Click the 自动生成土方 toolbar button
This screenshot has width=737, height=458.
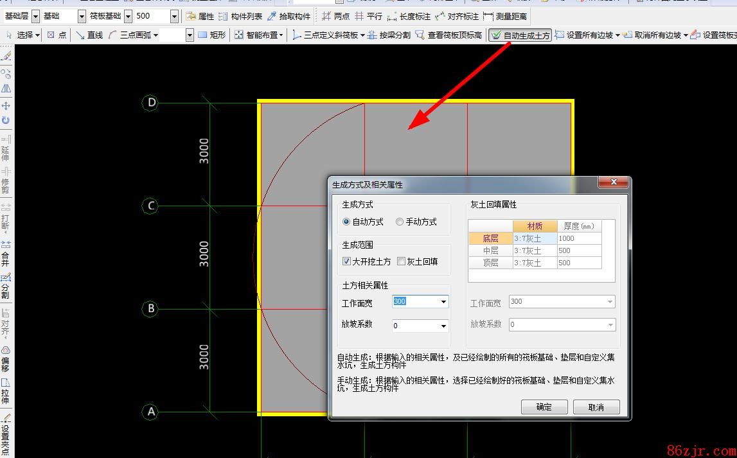[520, 35]
